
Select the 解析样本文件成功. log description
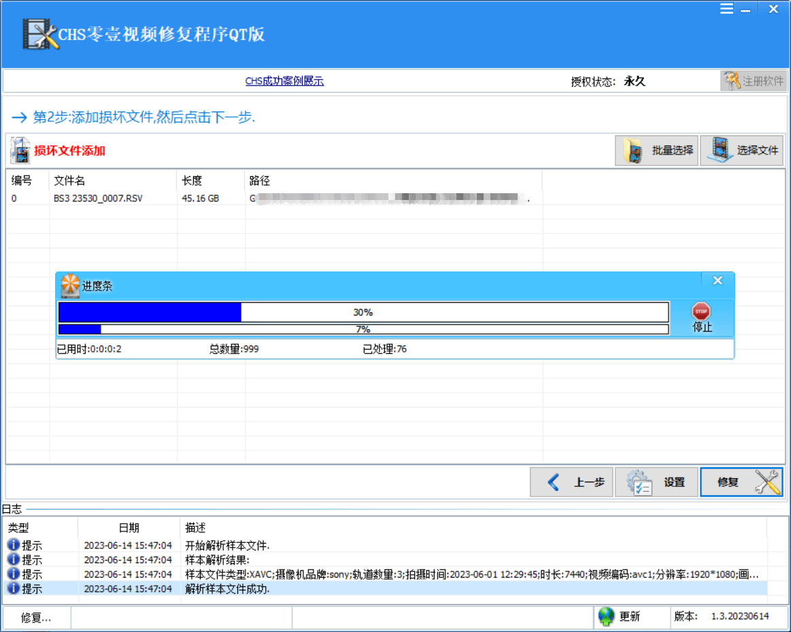click(228, 588)
